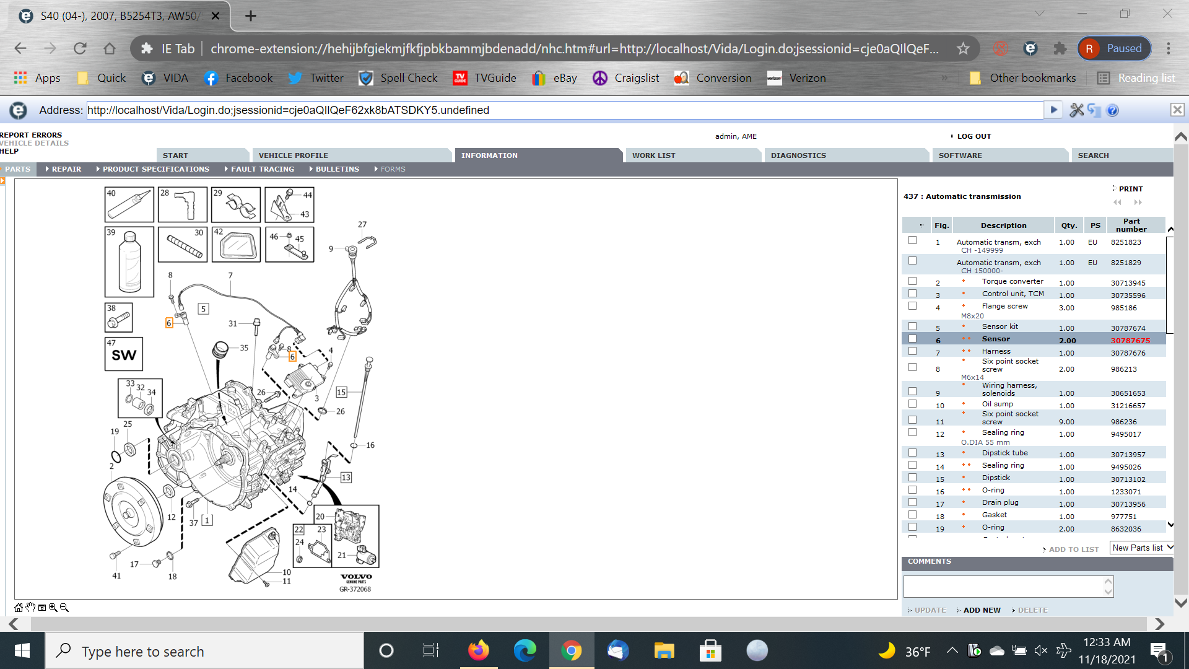Click the PRINT link
Image resolution: width=1189 pixels, height=669 pixels.
(1130, 189)
